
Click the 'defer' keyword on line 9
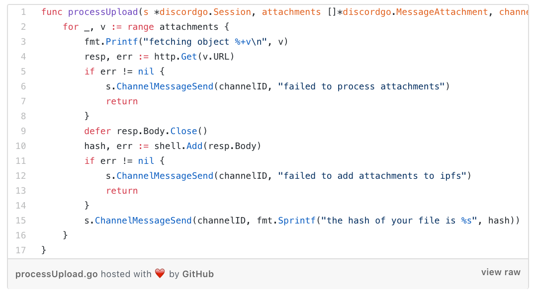coord(98,131)
